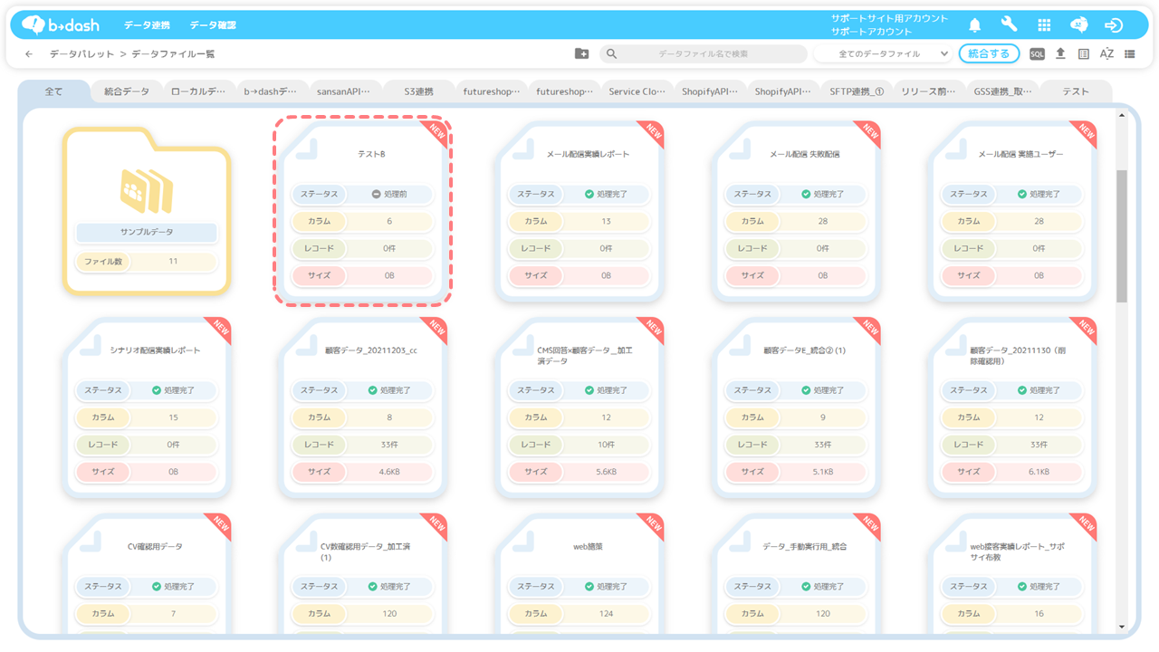Select the 全て tab
Screen dimensions: 1159x652
(x=54, y=91)
